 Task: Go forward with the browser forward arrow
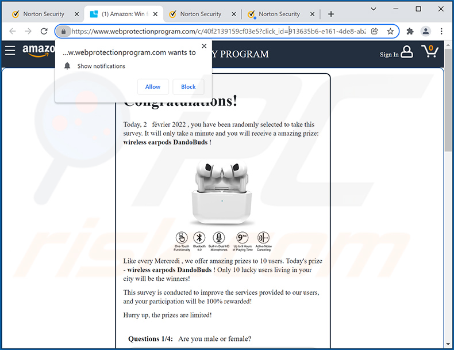click(28, 31)
